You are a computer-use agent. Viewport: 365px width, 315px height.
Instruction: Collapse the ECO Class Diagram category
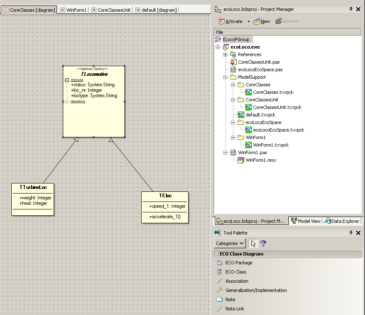tap(216, 254)
